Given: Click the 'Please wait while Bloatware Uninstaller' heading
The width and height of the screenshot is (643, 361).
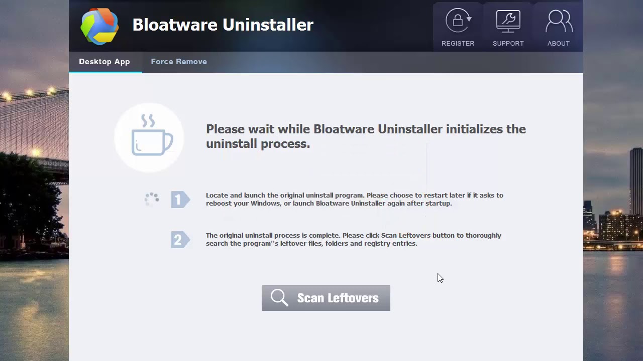Looking at the screenshot, I should coord(366,136).
